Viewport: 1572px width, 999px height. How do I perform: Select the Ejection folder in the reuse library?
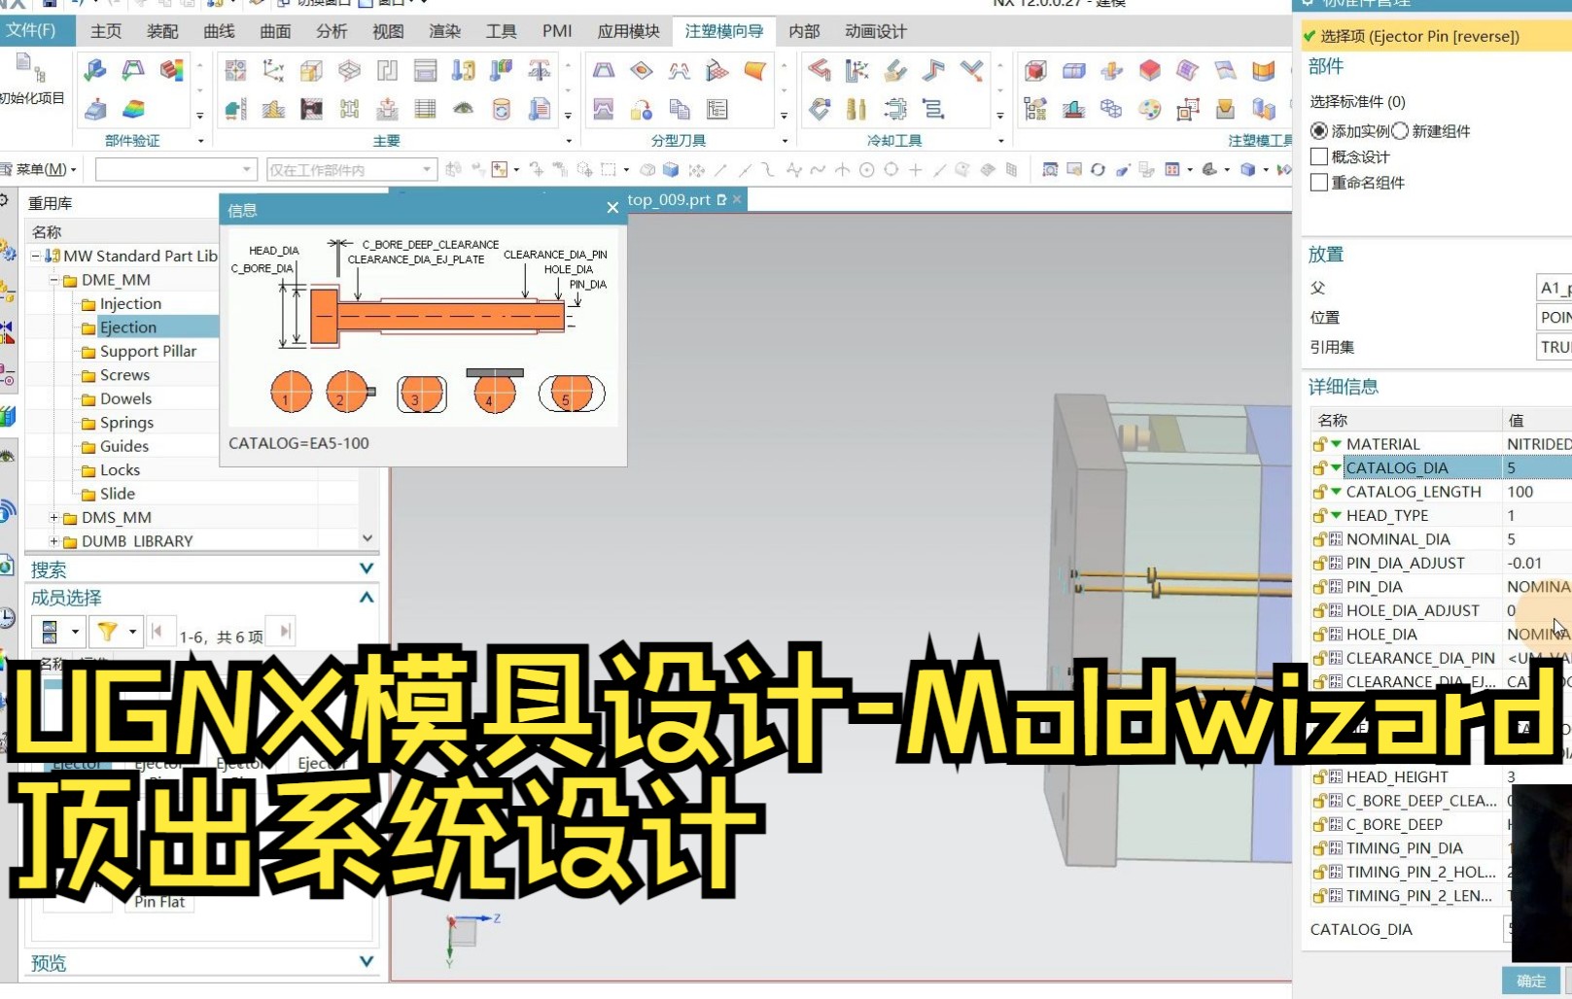pos(126,327)
